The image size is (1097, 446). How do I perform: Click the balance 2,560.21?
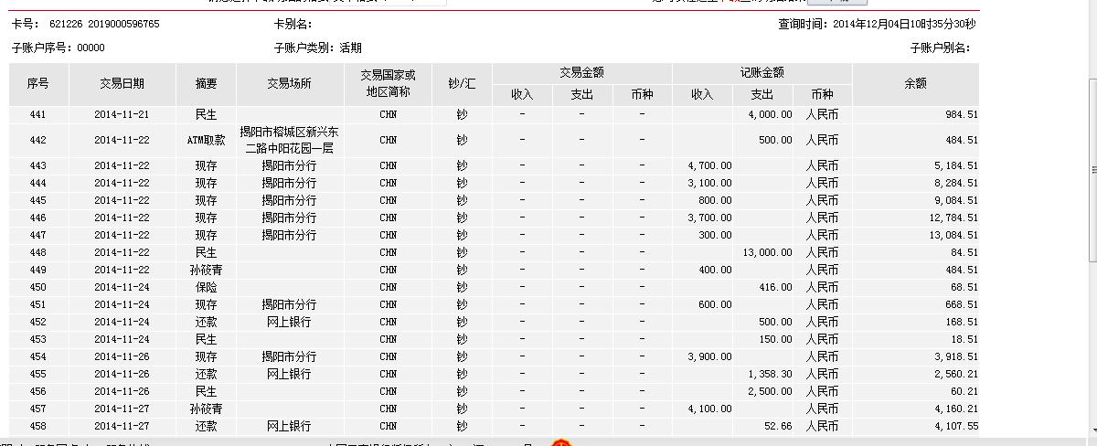pos(955,375)
